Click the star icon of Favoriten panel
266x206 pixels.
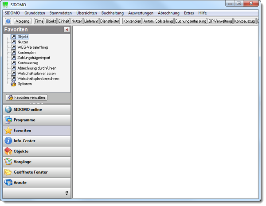tap(8, 130)
